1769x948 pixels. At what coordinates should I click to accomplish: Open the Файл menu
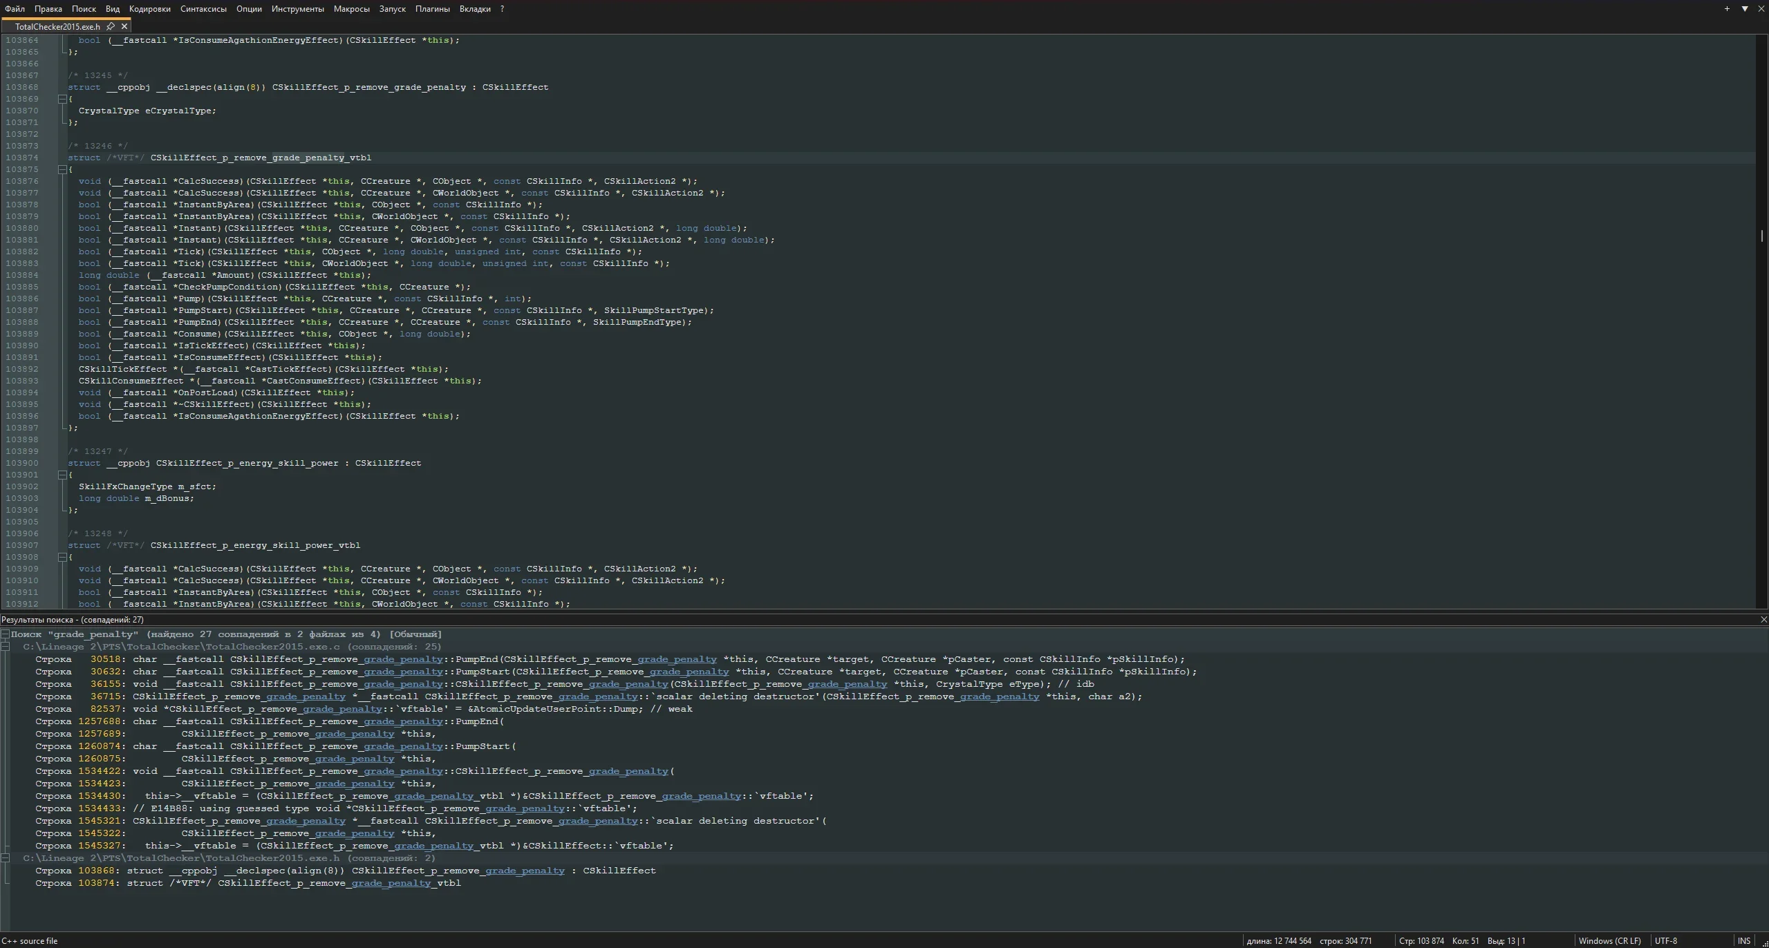click(x=15, y=9)
